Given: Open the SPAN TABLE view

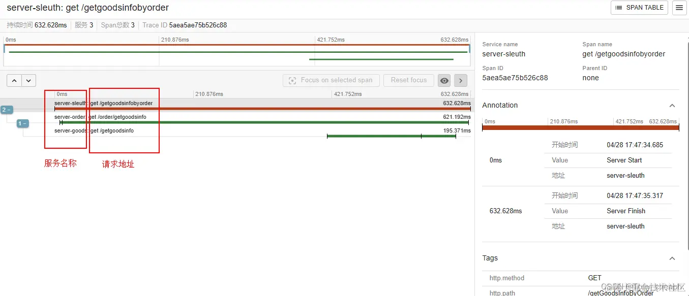Looking at the screenshot, I should pyautogui.click(x=639, y=8).
